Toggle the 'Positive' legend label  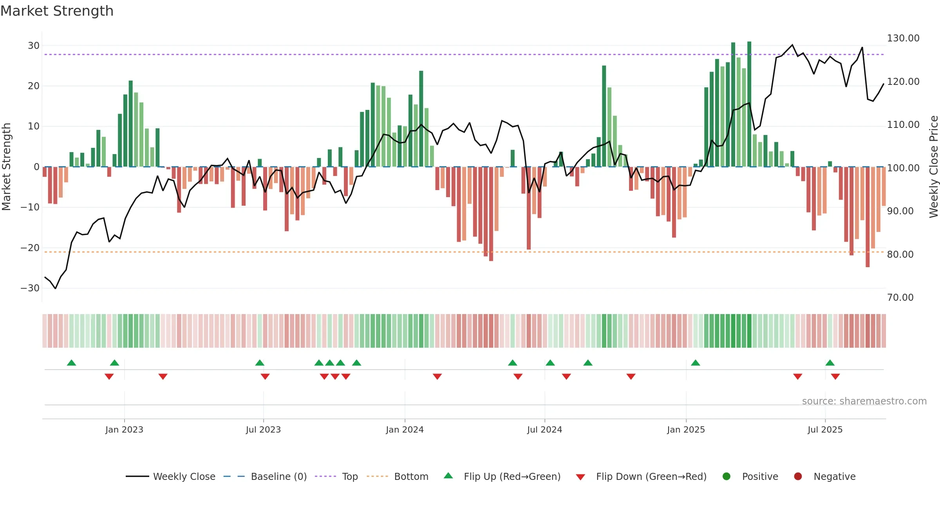point(760,476)
